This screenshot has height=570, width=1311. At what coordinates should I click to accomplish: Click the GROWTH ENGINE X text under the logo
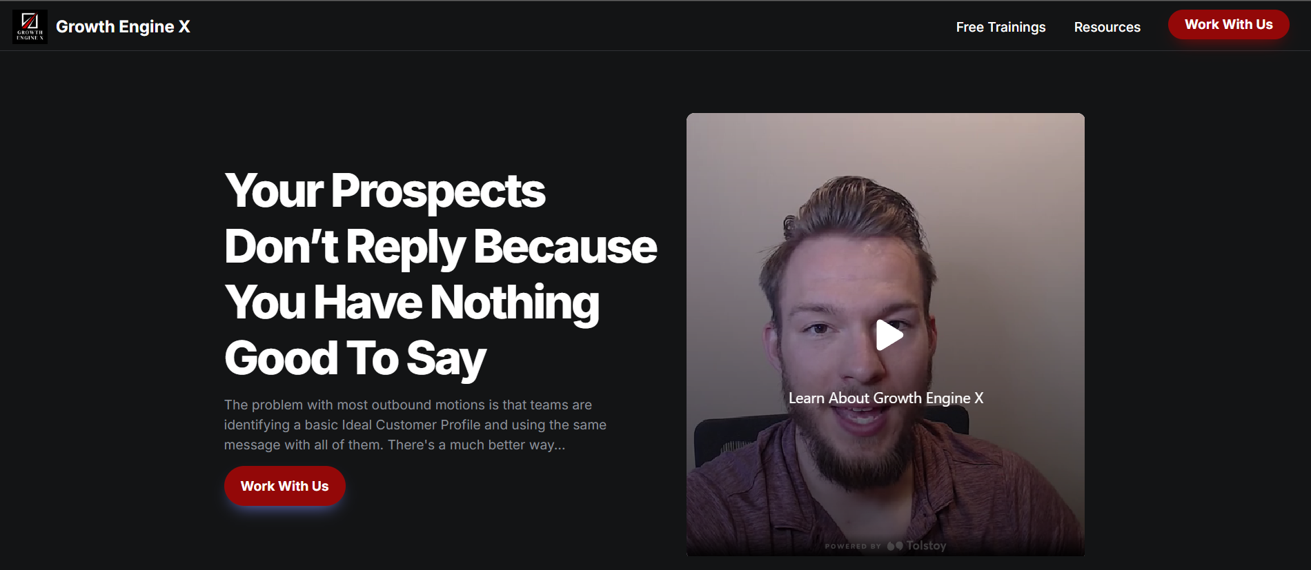[30, 35]
